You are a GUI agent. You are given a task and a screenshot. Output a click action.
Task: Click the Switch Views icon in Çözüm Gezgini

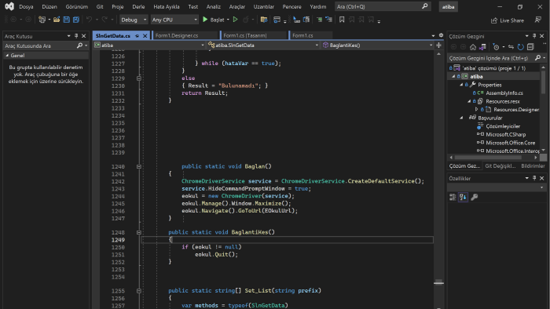pyautogui.click(x=482, y=47)
